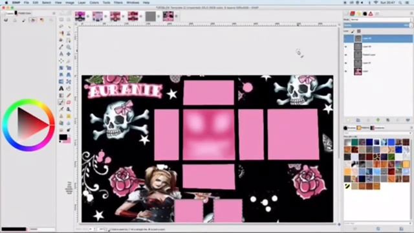Select the Blend gradient tool
414x233 pixels.
pyautogui.click(x=61, y=95)
